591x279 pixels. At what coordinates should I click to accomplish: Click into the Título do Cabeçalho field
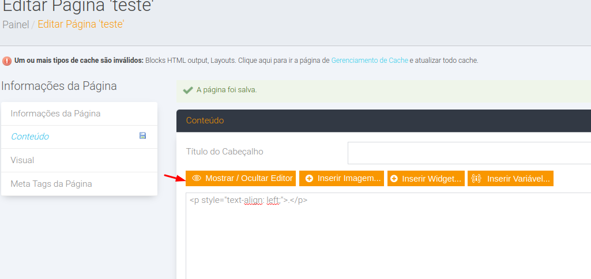pyautogui.click(x=469, y=153)
